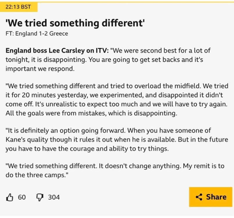
Task: Click the share arrow icon
Action: point(199,197)
